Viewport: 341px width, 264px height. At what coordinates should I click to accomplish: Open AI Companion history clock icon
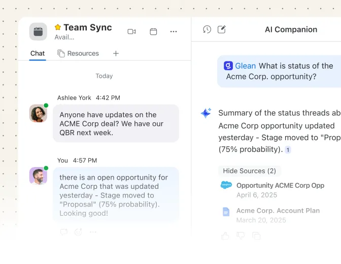[x=207, y=29]
